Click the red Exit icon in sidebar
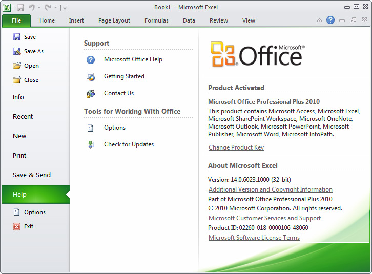This screenshot has height=274, width=372. 16,226
